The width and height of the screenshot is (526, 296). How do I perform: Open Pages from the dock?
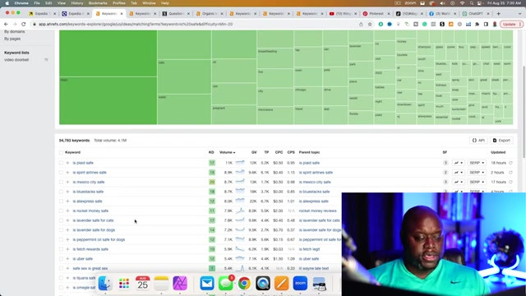[x=281, y=283]
